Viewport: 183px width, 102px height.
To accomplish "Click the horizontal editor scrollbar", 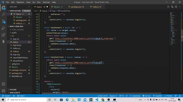I will pos(102,93).
